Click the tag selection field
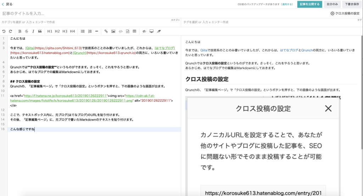 pos(272,22)
